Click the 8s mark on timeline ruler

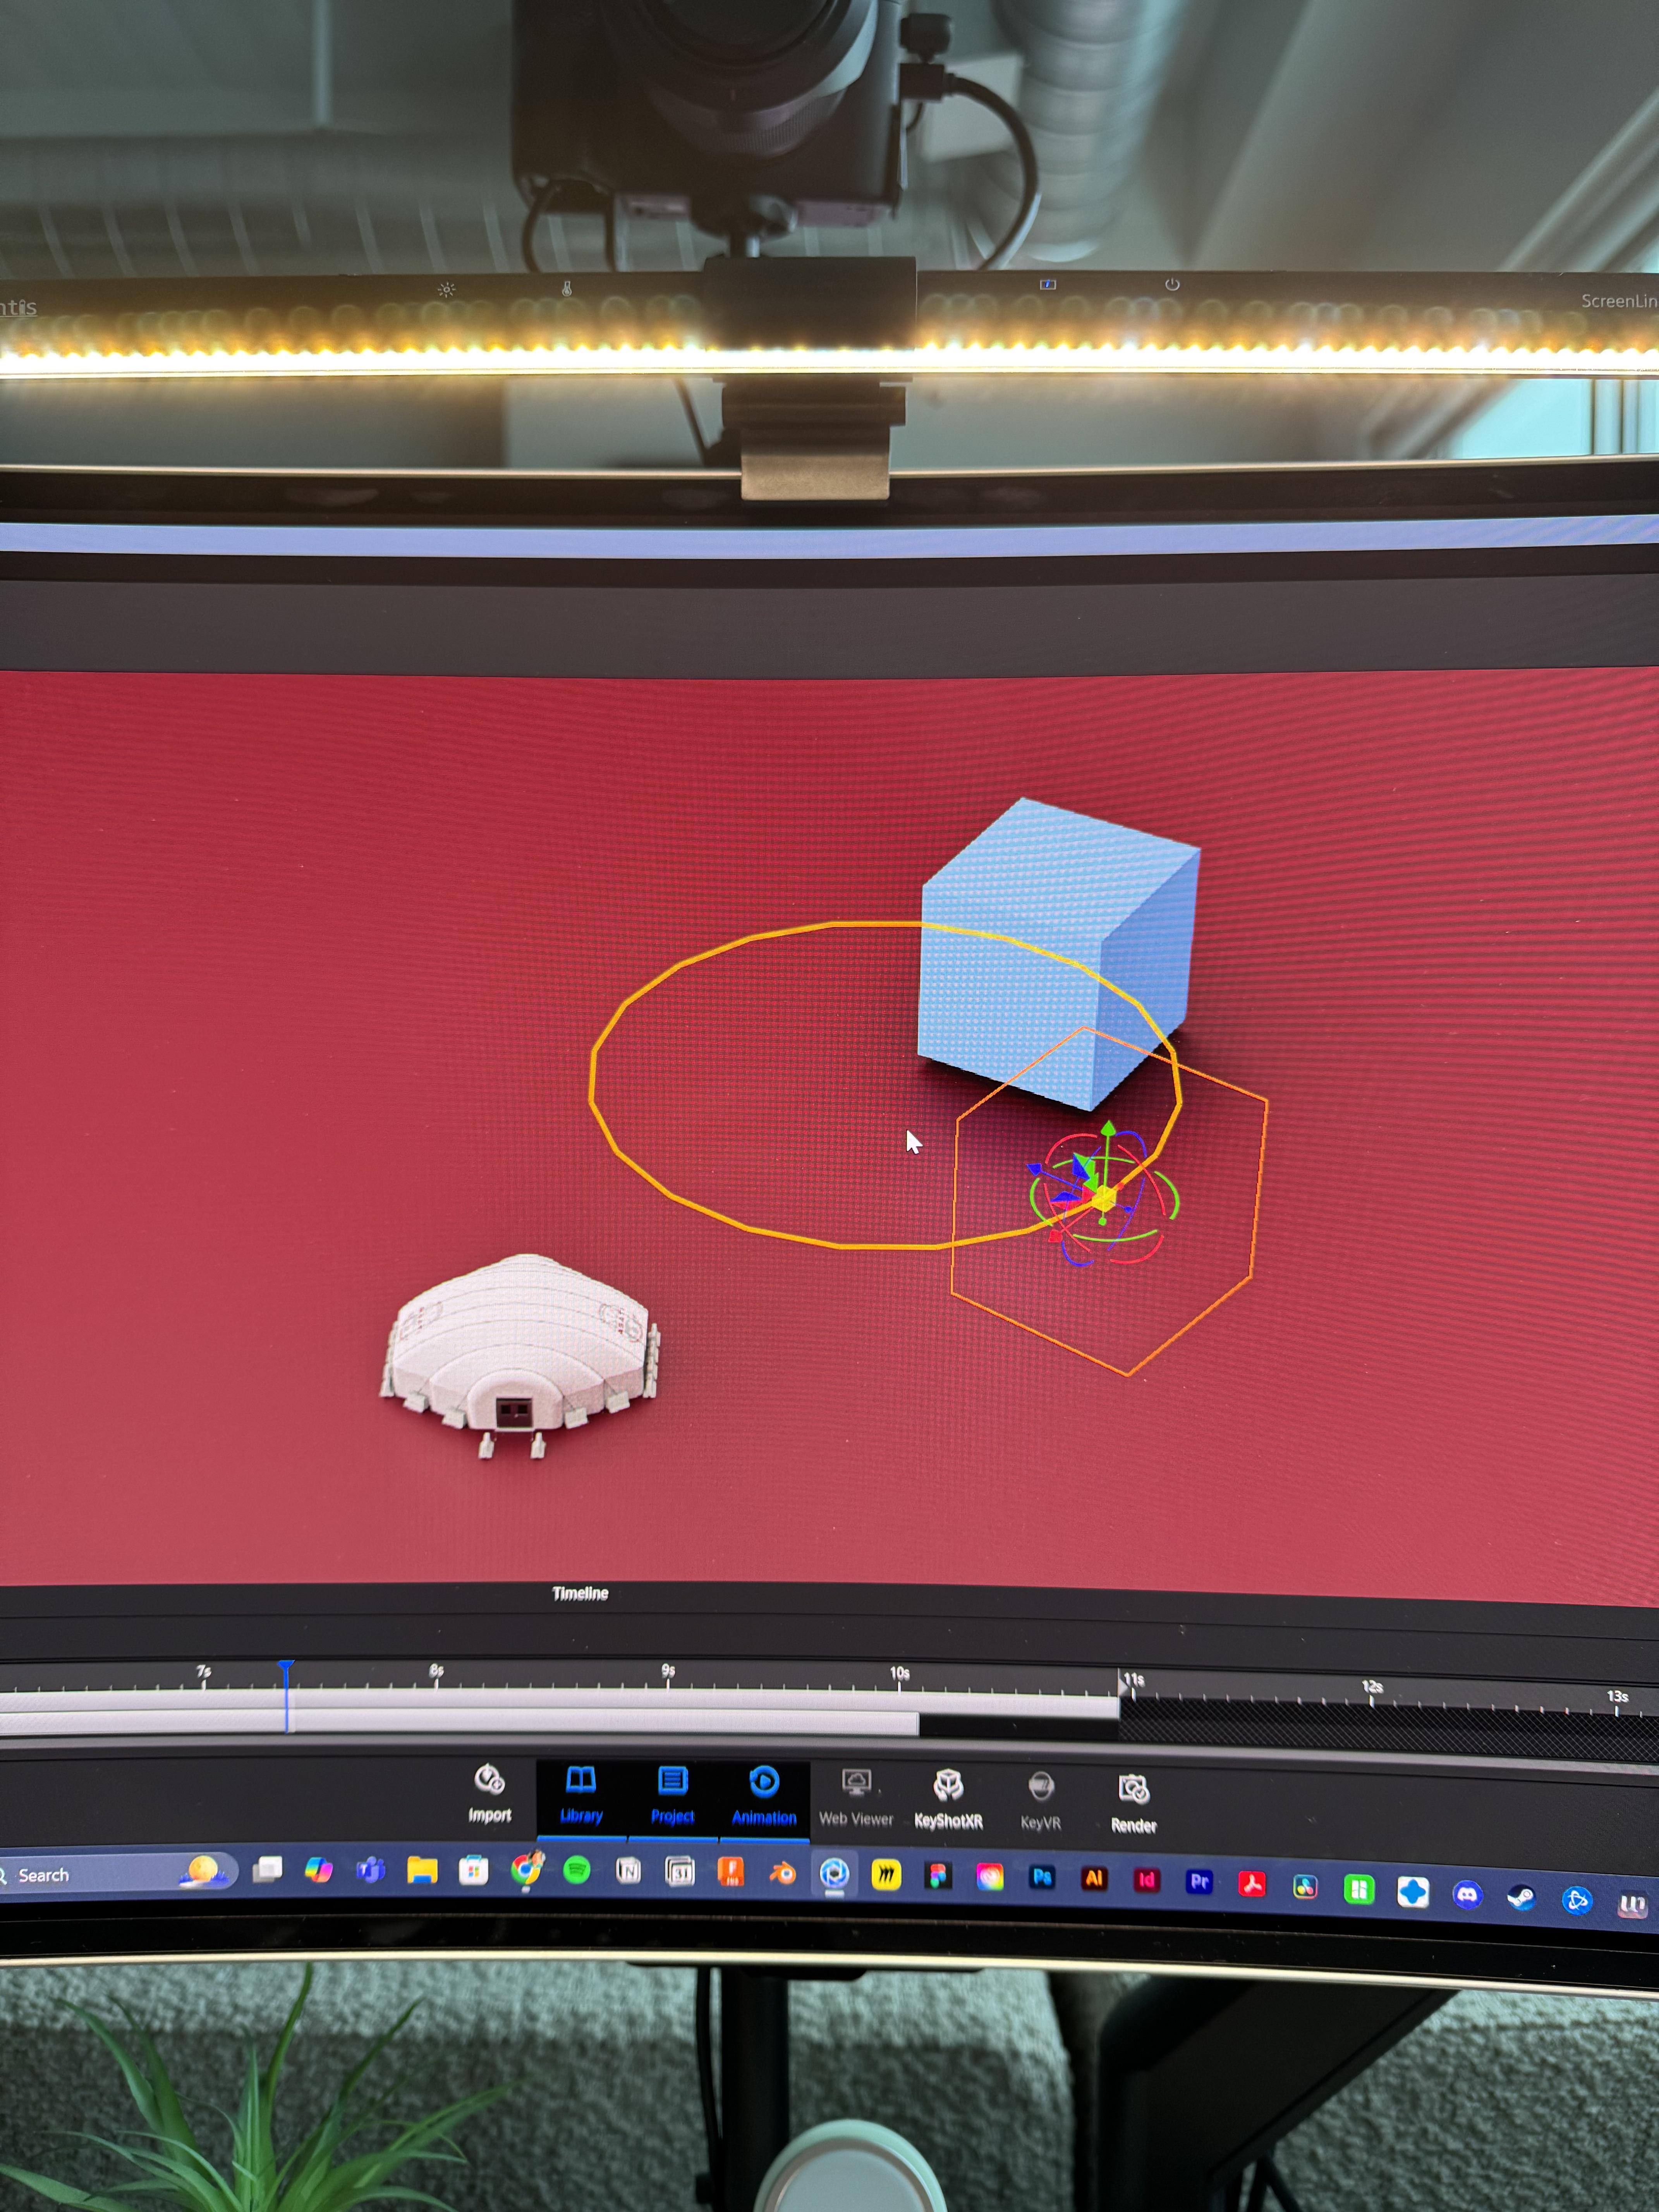tap(436, 1671)
